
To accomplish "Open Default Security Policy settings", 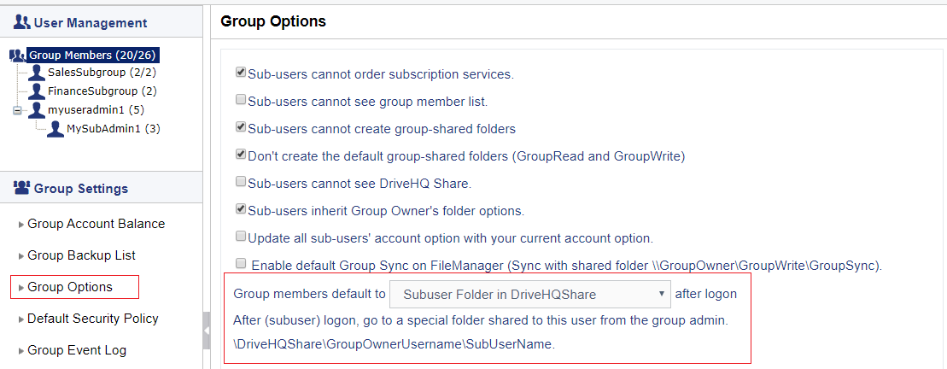I will point(92,319).
